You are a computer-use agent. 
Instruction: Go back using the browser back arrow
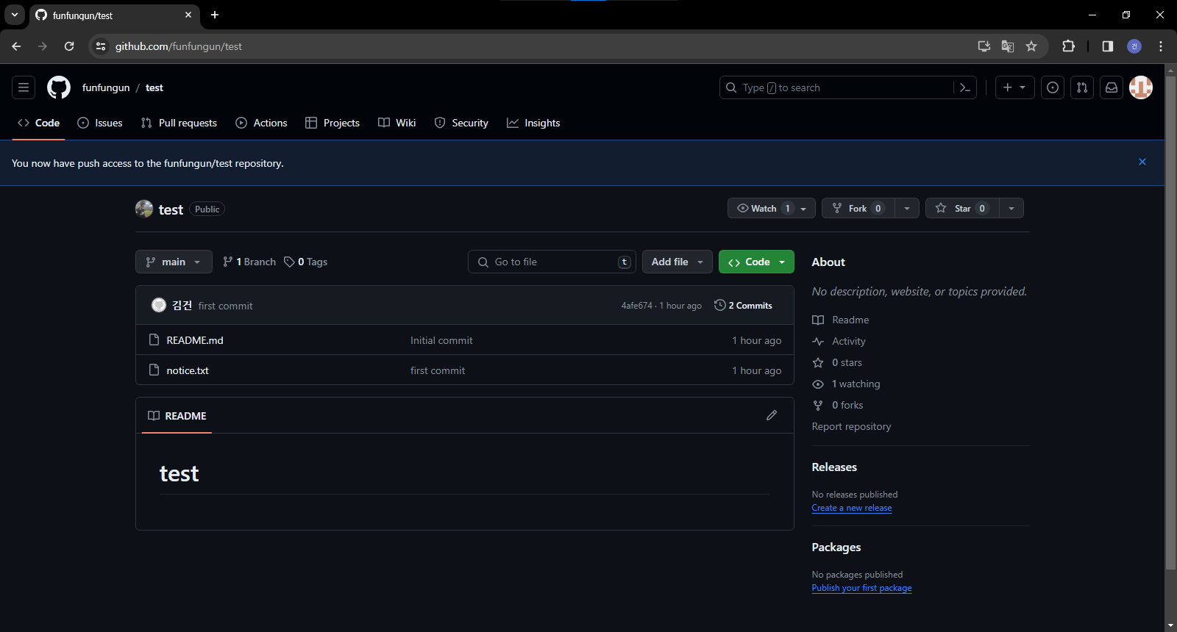16,46
